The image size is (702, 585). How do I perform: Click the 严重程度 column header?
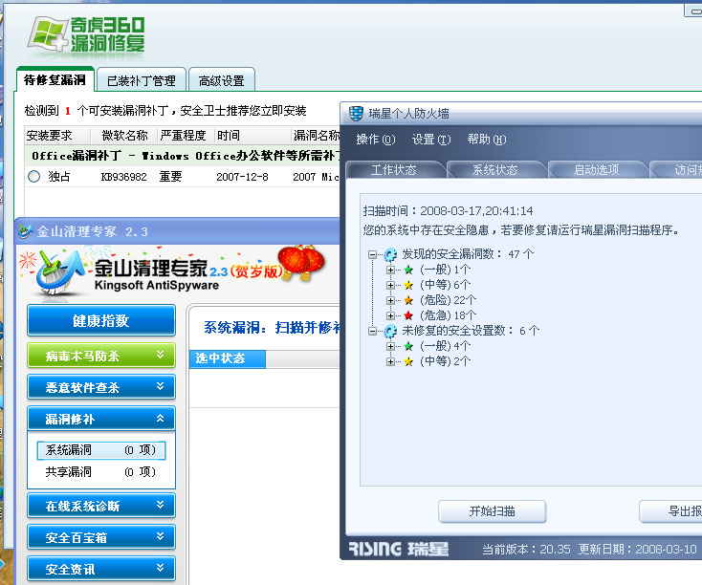186,135
